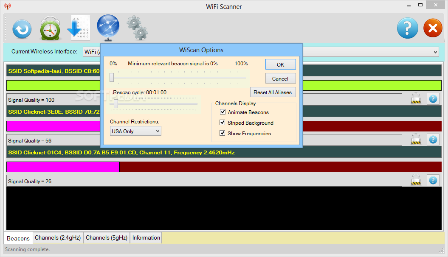Viewport: 448px width, 257px height.
Task: Click the help icon for Signal Quality 100
Action: pos(433,99)
